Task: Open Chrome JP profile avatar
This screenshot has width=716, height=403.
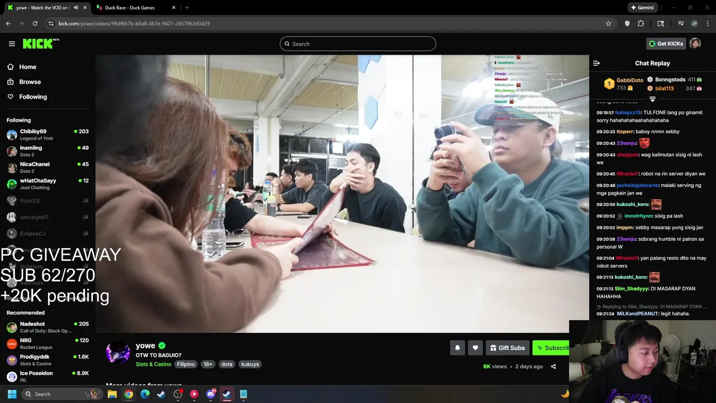Action: click(694, 24)
